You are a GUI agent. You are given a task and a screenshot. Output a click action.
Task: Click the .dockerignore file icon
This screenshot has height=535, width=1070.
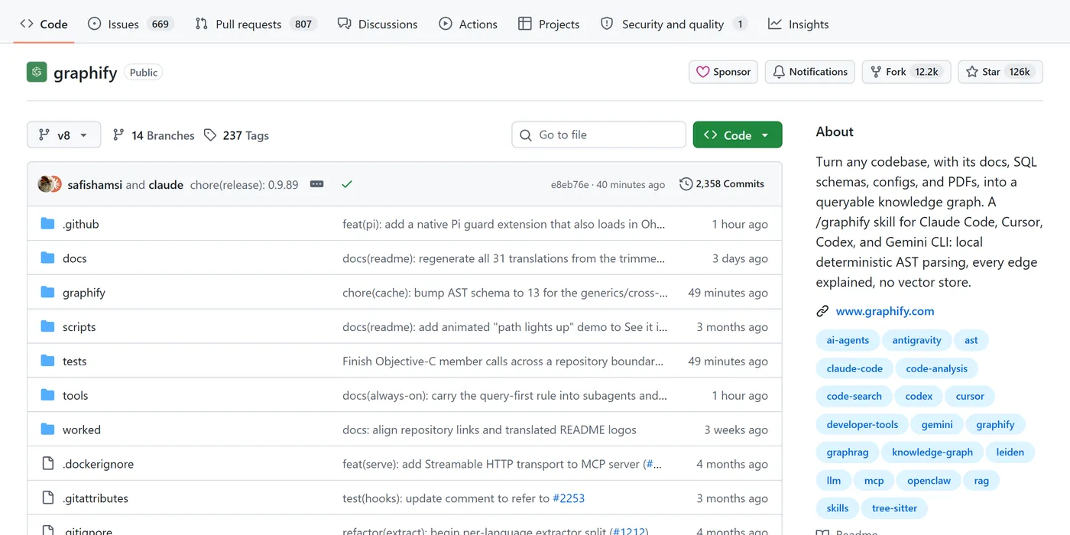click(47, 464)
